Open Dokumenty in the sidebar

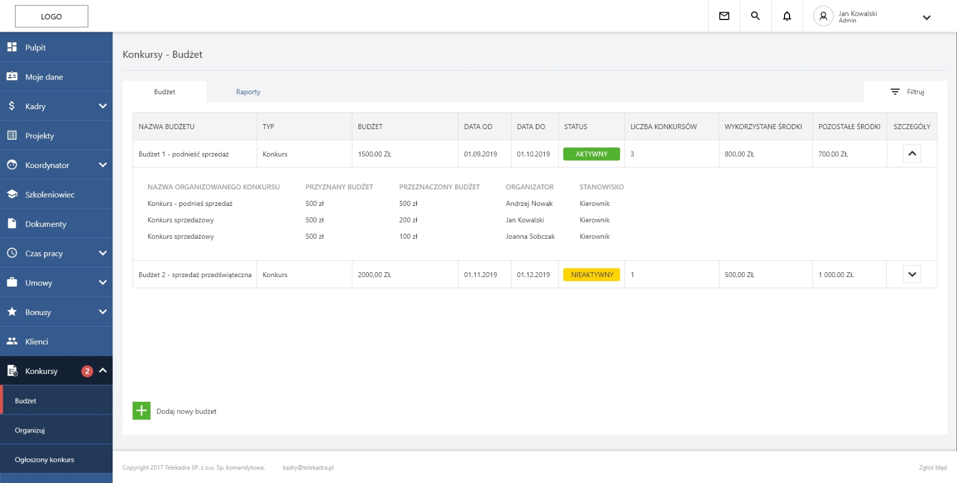coord(46,224)
